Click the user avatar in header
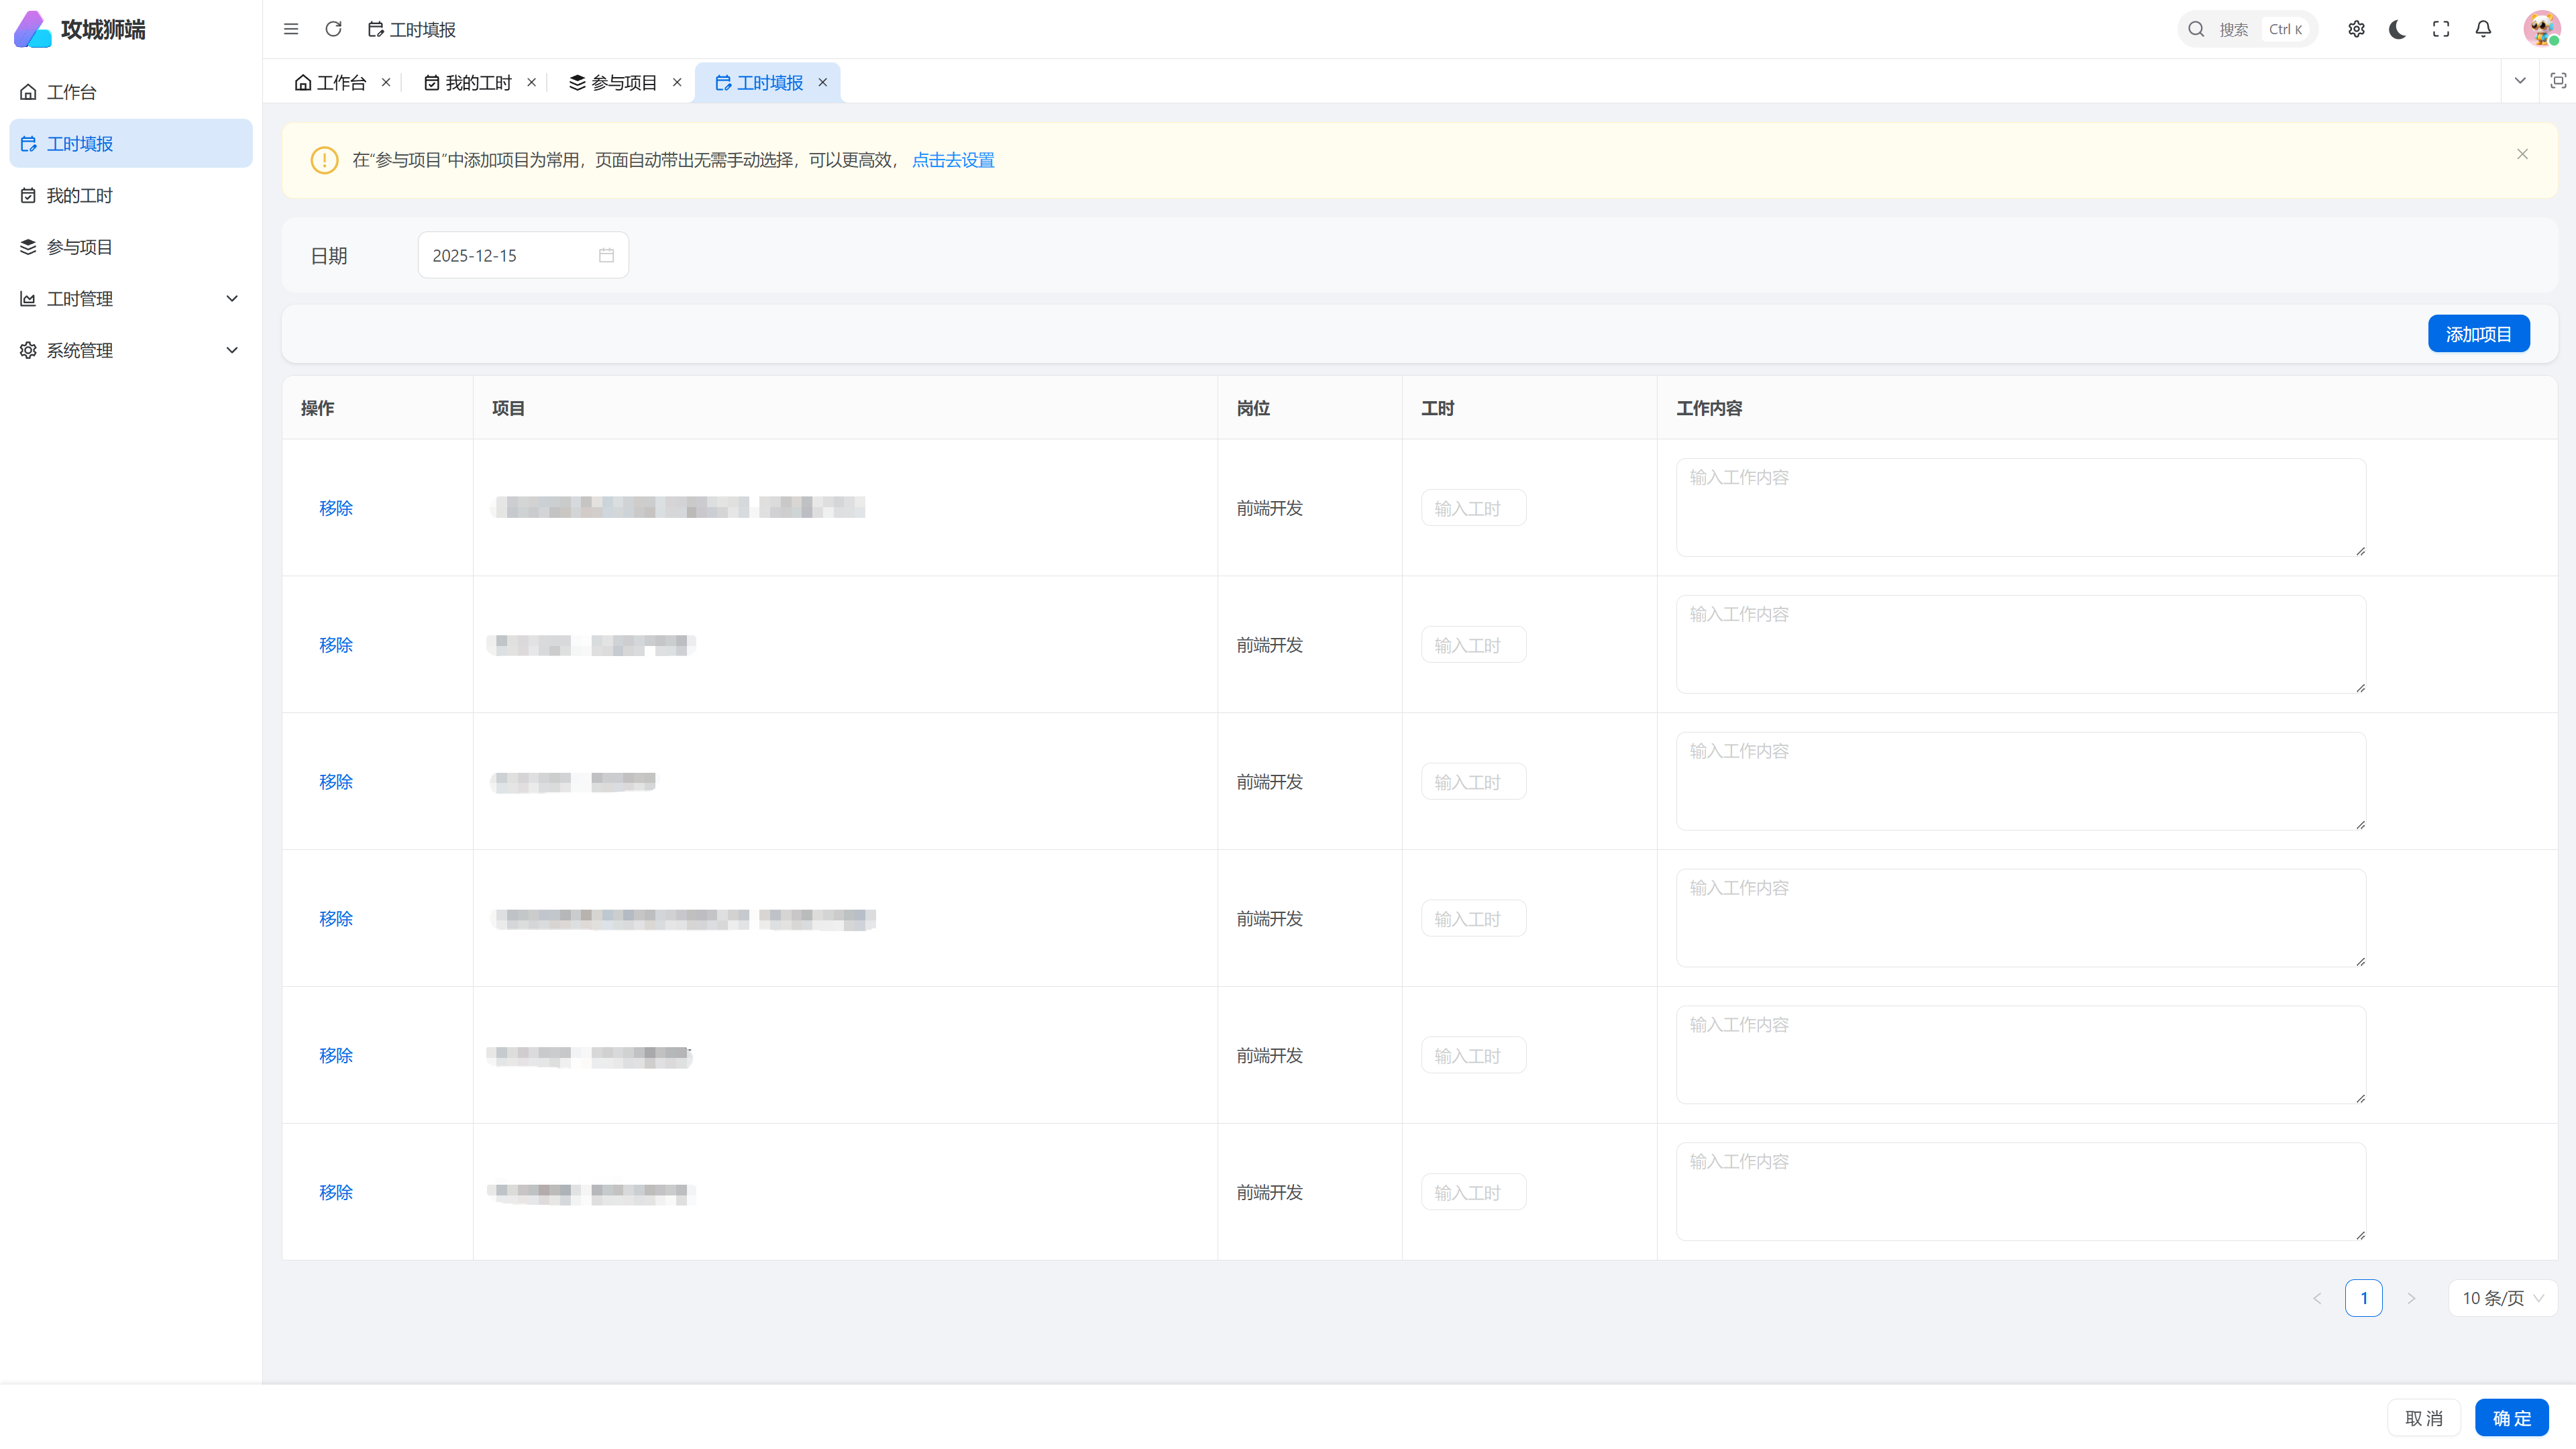Image resolution: width=2576 pixels, height=1449 pixels. (x=2541, y=29)
